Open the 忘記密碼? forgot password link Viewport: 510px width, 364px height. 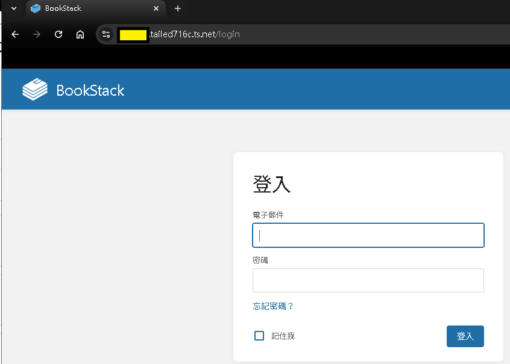coord(273,306)
